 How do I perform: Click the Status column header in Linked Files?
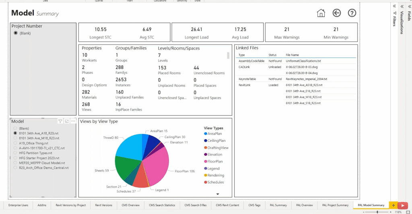(272, 55)
